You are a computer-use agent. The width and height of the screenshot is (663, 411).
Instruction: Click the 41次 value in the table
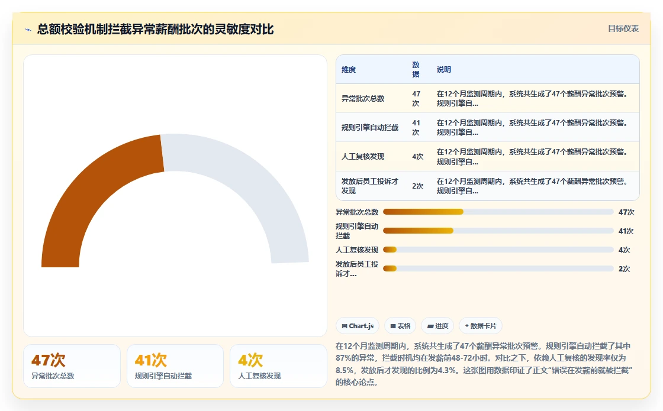417,128
